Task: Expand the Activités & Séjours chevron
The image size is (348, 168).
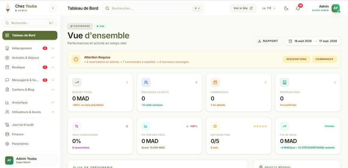Action: coord(53,58)
